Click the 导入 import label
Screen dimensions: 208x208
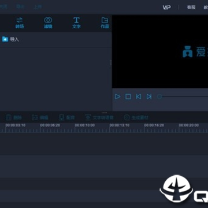(14, 39)
